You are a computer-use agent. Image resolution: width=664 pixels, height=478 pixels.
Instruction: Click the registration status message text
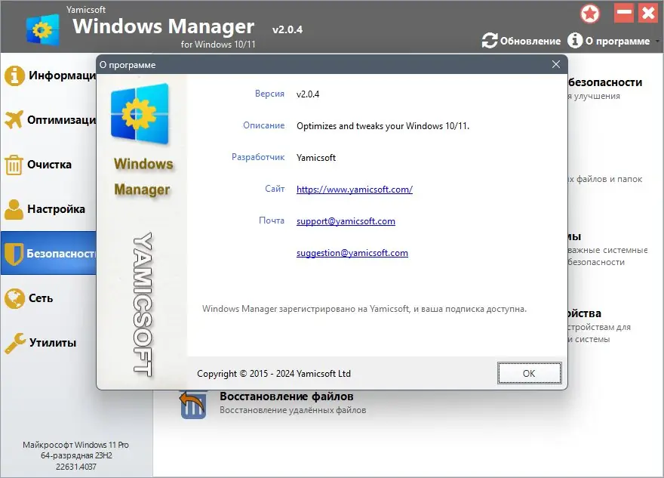pyautogui.click(x=364, y=309)
